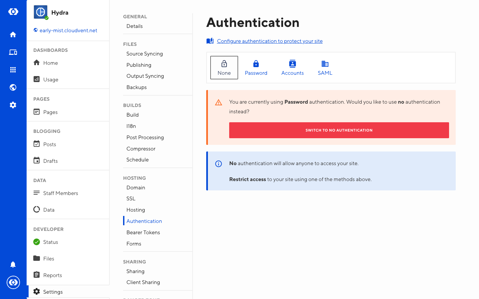
Task: Select Accounts authentication option
Action: tap(293, 67)
